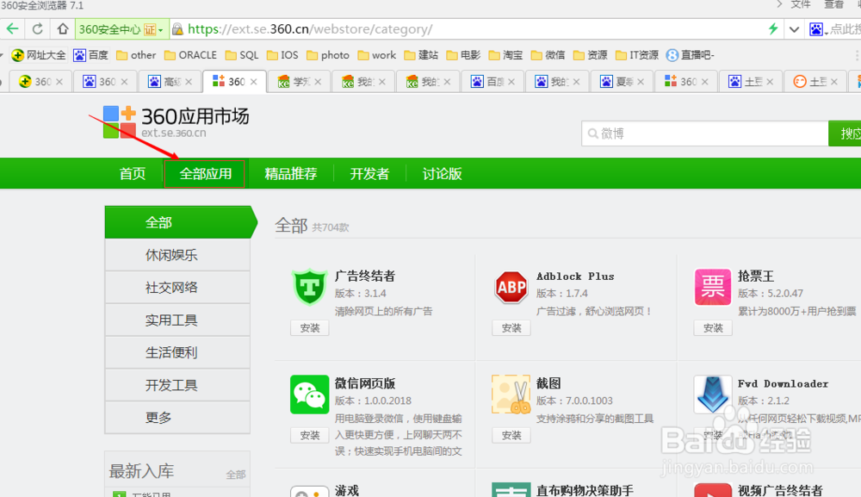The height and width of the screenshot is (497, 861).
Task: Select the 更多 category
Action: 177,418
